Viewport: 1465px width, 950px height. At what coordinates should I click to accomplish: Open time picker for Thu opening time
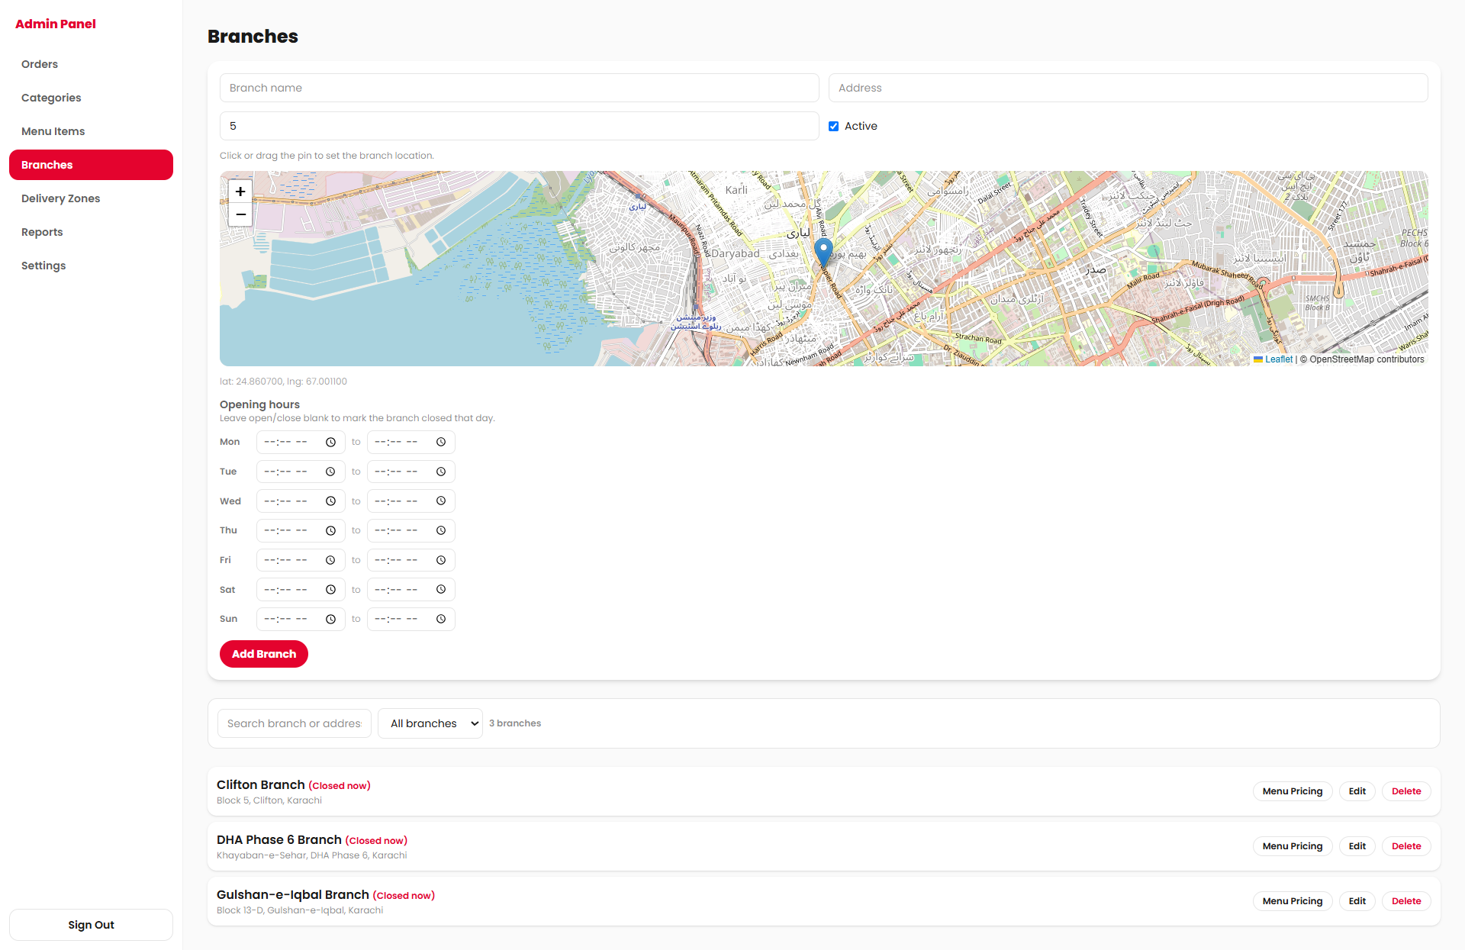pos(330,531)
